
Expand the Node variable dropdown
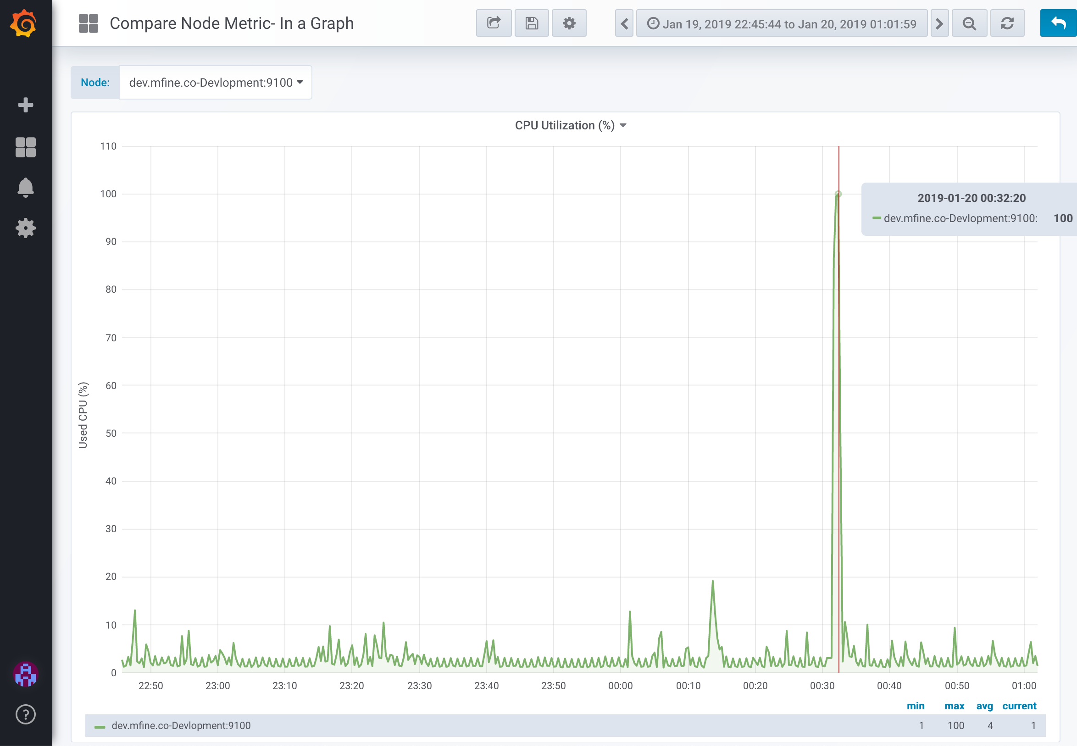[x=216, y=83]
